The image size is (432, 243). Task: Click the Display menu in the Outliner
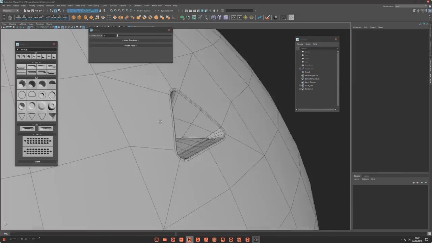[300, 44]
